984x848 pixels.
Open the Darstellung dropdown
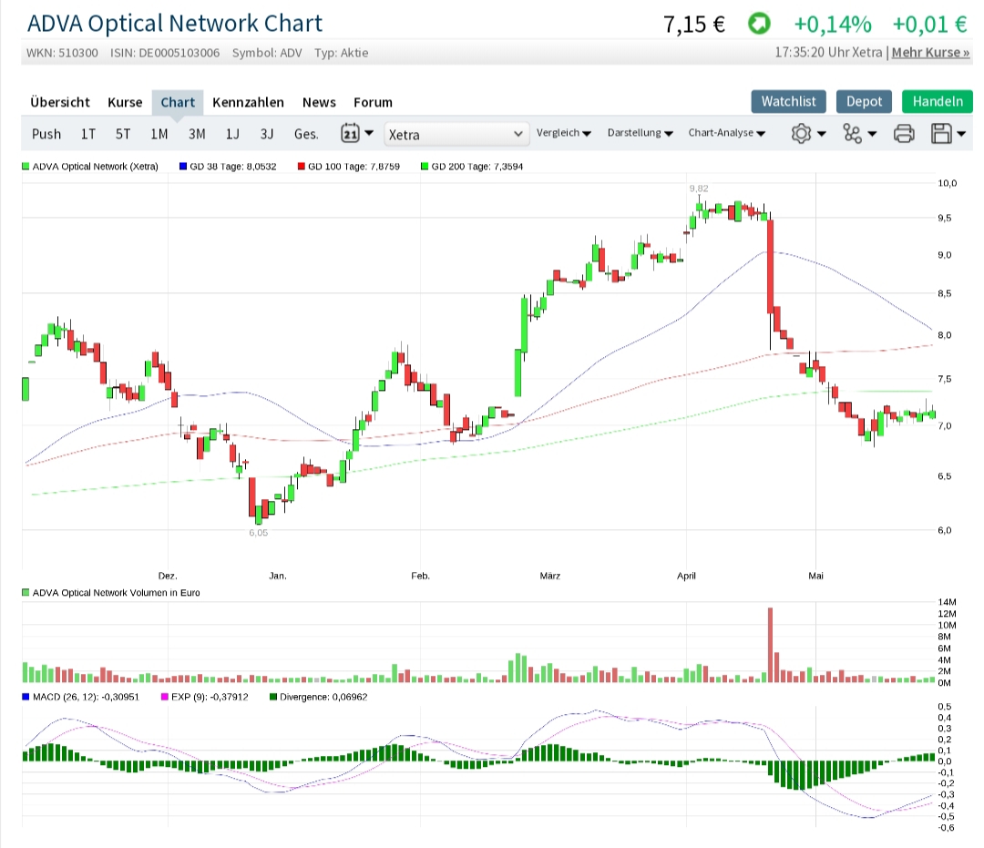641,133
